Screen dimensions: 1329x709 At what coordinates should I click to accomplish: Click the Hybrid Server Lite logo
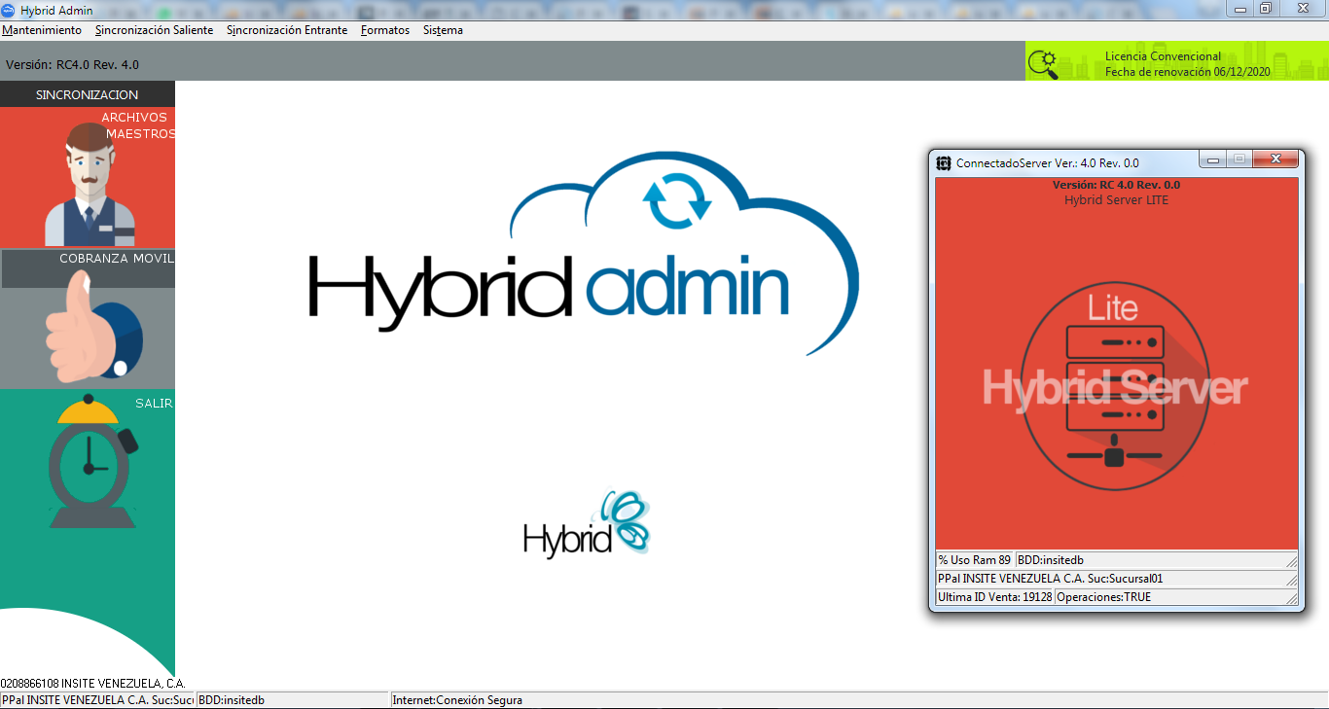click(x=1115, y=385)
